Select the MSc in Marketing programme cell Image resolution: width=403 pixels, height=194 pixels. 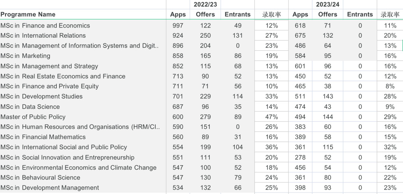[x=25, y=56]
